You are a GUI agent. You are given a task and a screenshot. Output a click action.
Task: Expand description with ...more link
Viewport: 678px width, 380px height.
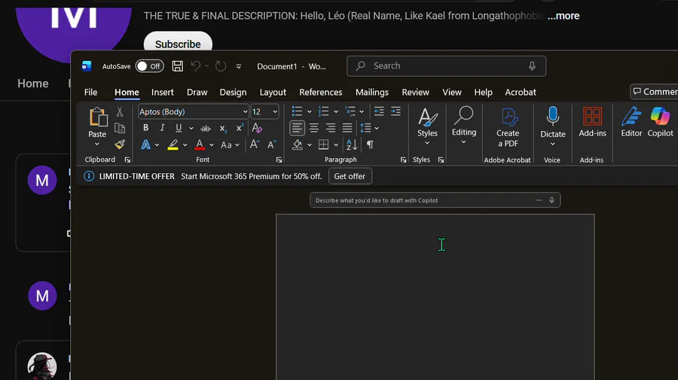563,16
